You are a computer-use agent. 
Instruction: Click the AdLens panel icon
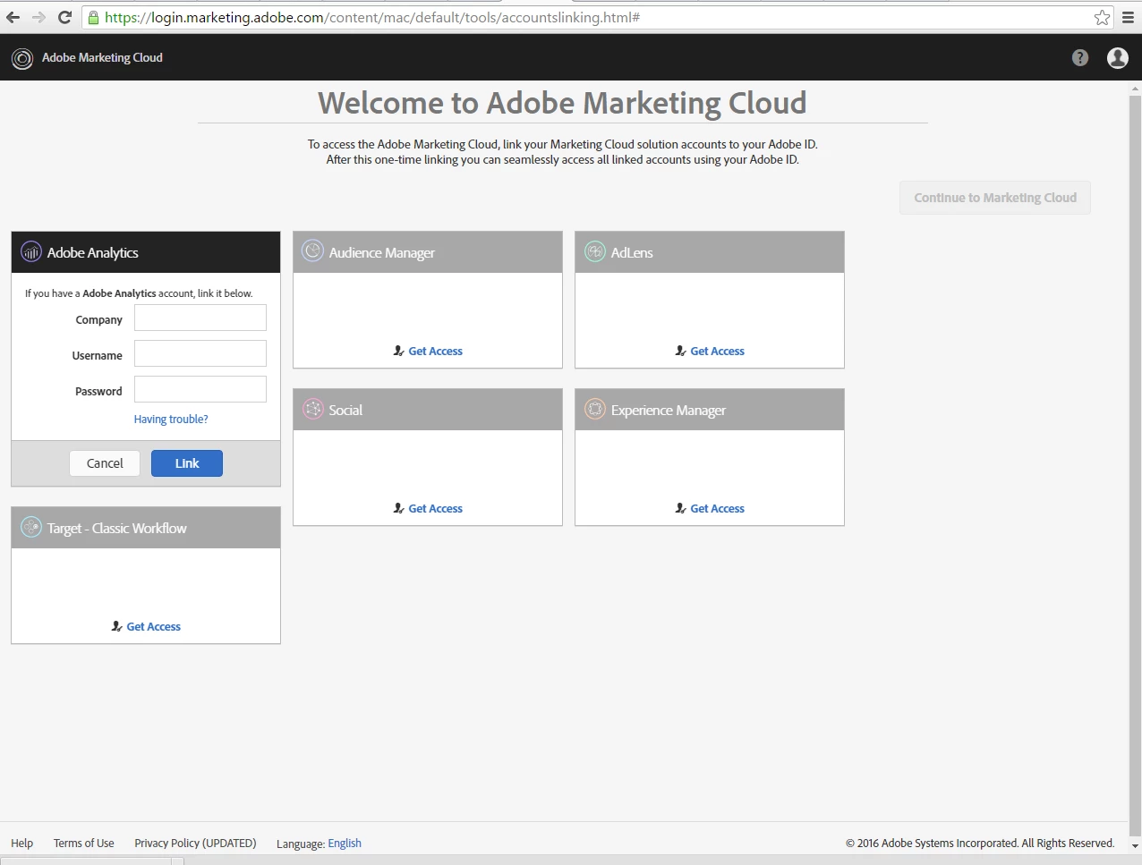(x=595, y=251)
